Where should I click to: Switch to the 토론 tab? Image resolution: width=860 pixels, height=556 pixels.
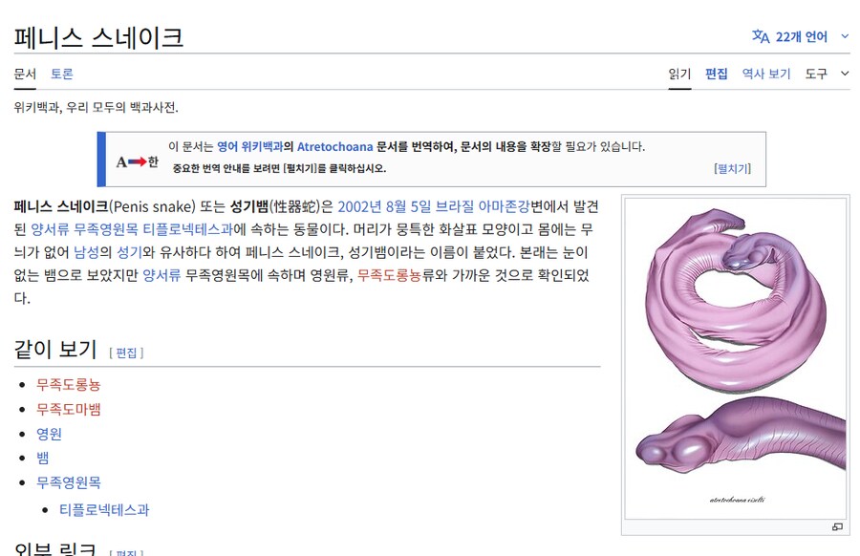coord(60,74)
